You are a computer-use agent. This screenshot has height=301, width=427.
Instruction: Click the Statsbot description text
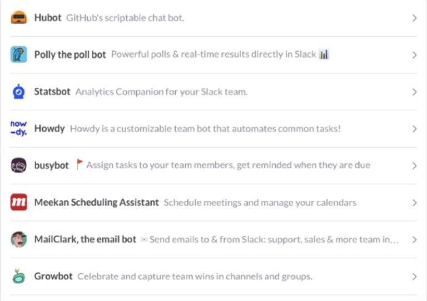161,92
